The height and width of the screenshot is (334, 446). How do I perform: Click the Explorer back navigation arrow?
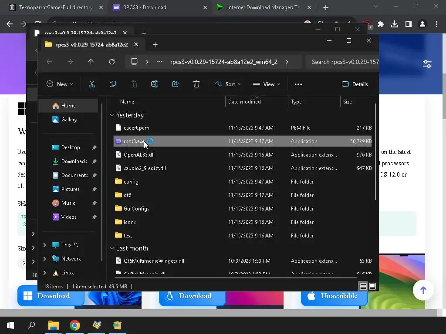coord(49,62)
